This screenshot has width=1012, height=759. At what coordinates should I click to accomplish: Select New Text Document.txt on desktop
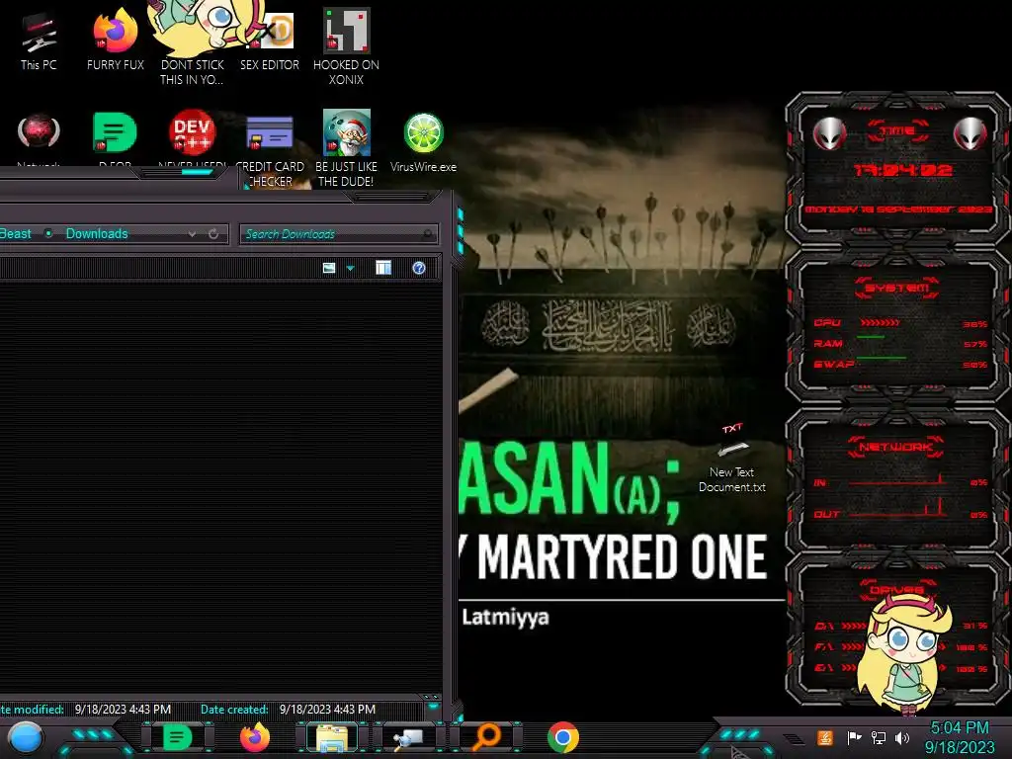click(x=732, y=459)
